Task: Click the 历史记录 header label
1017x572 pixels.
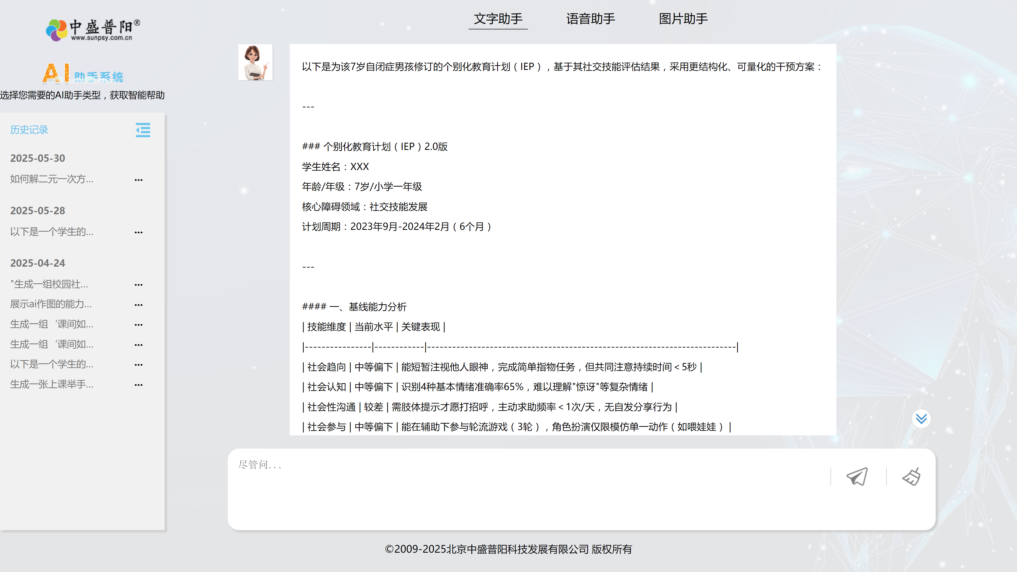Action: point(29,130)
